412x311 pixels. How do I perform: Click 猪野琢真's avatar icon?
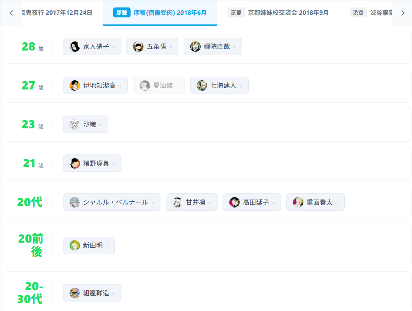click(75, 163)
